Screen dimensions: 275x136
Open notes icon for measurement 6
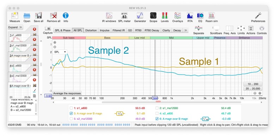(35, 96)
